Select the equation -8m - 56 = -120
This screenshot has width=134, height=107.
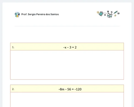click(70, 89)
